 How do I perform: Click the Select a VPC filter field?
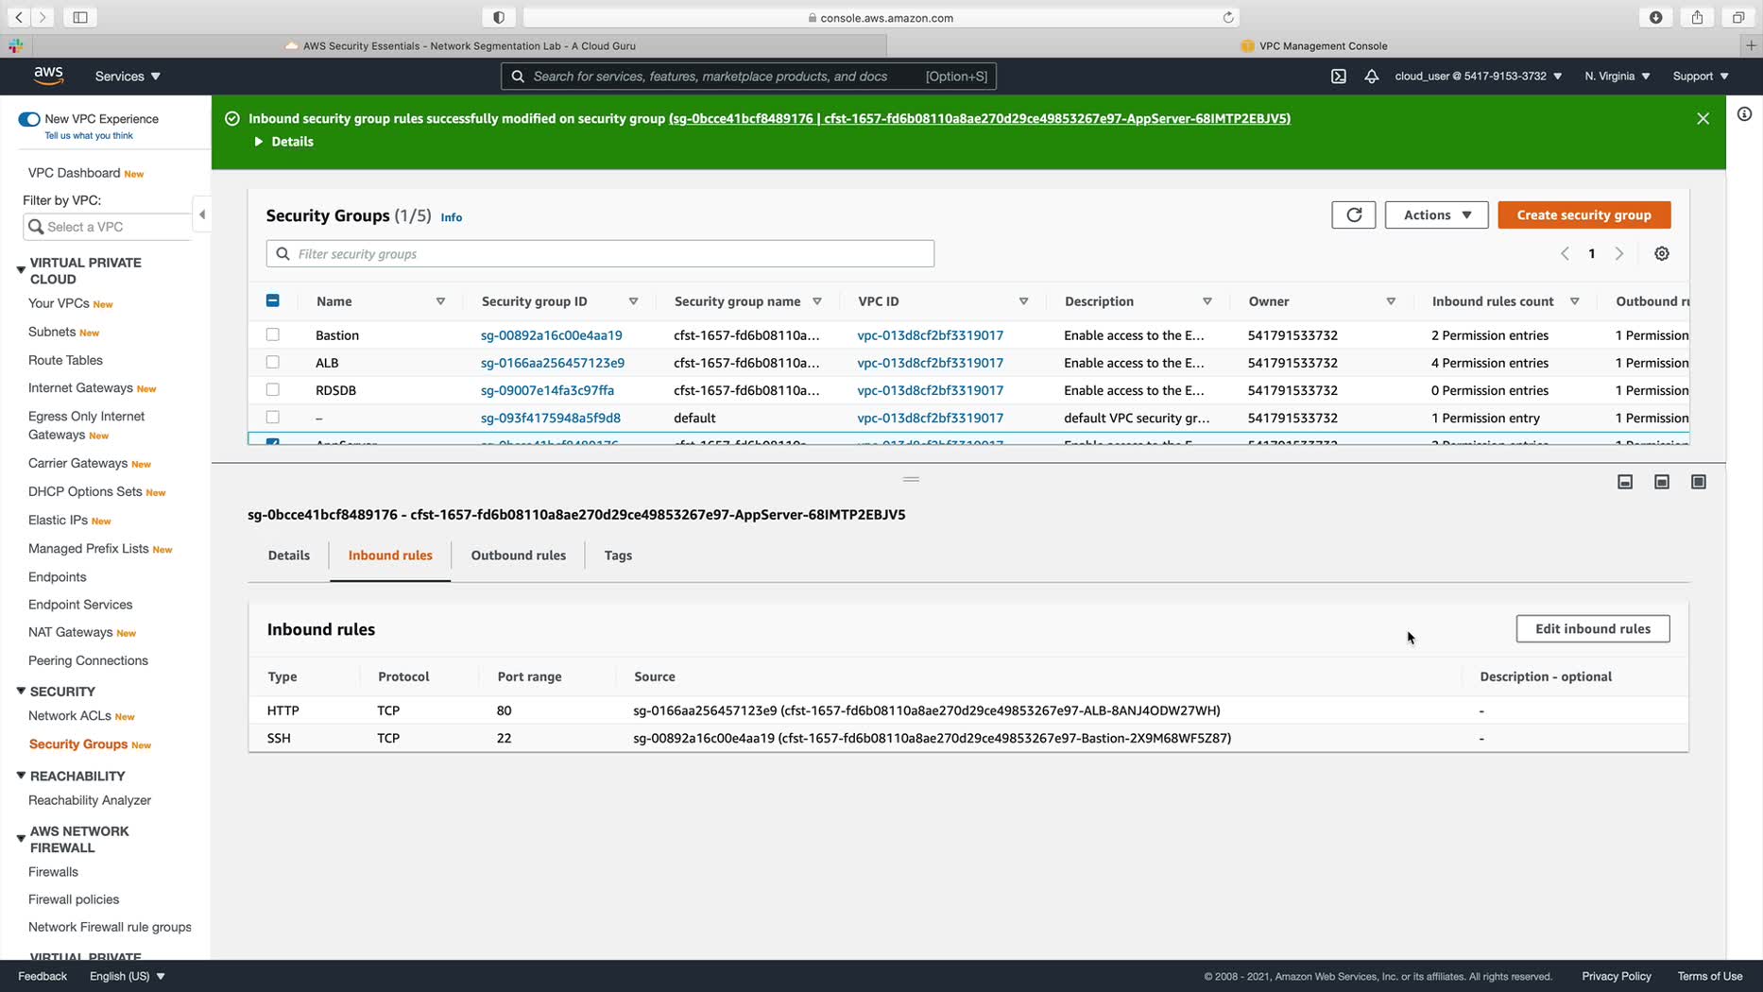point(107,227)
